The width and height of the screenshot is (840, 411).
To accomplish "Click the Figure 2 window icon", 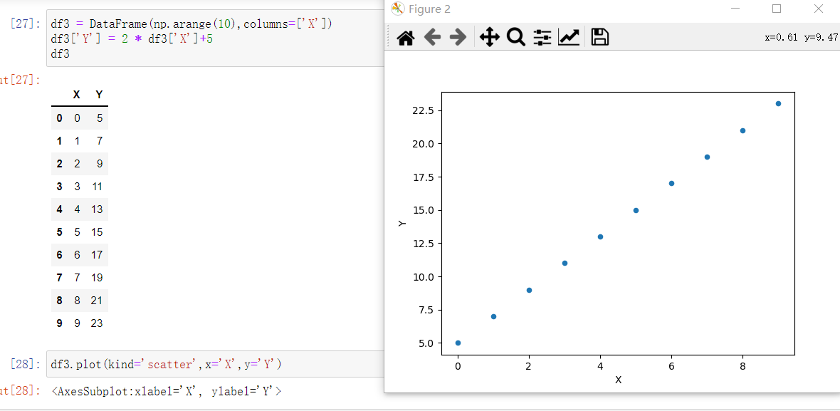I will coord(397,9).
